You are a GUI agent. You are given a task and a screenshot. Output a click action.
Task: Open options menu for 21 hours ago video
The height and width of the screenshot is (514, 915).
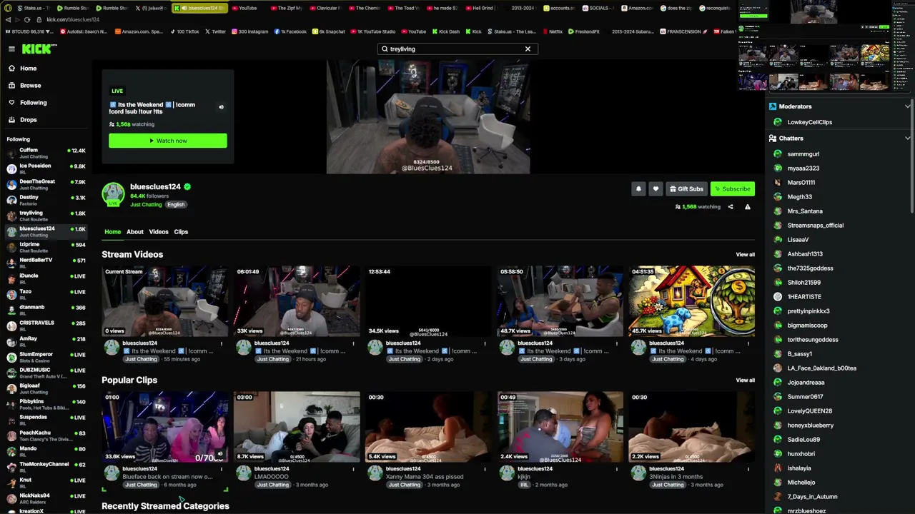point(353,344)
